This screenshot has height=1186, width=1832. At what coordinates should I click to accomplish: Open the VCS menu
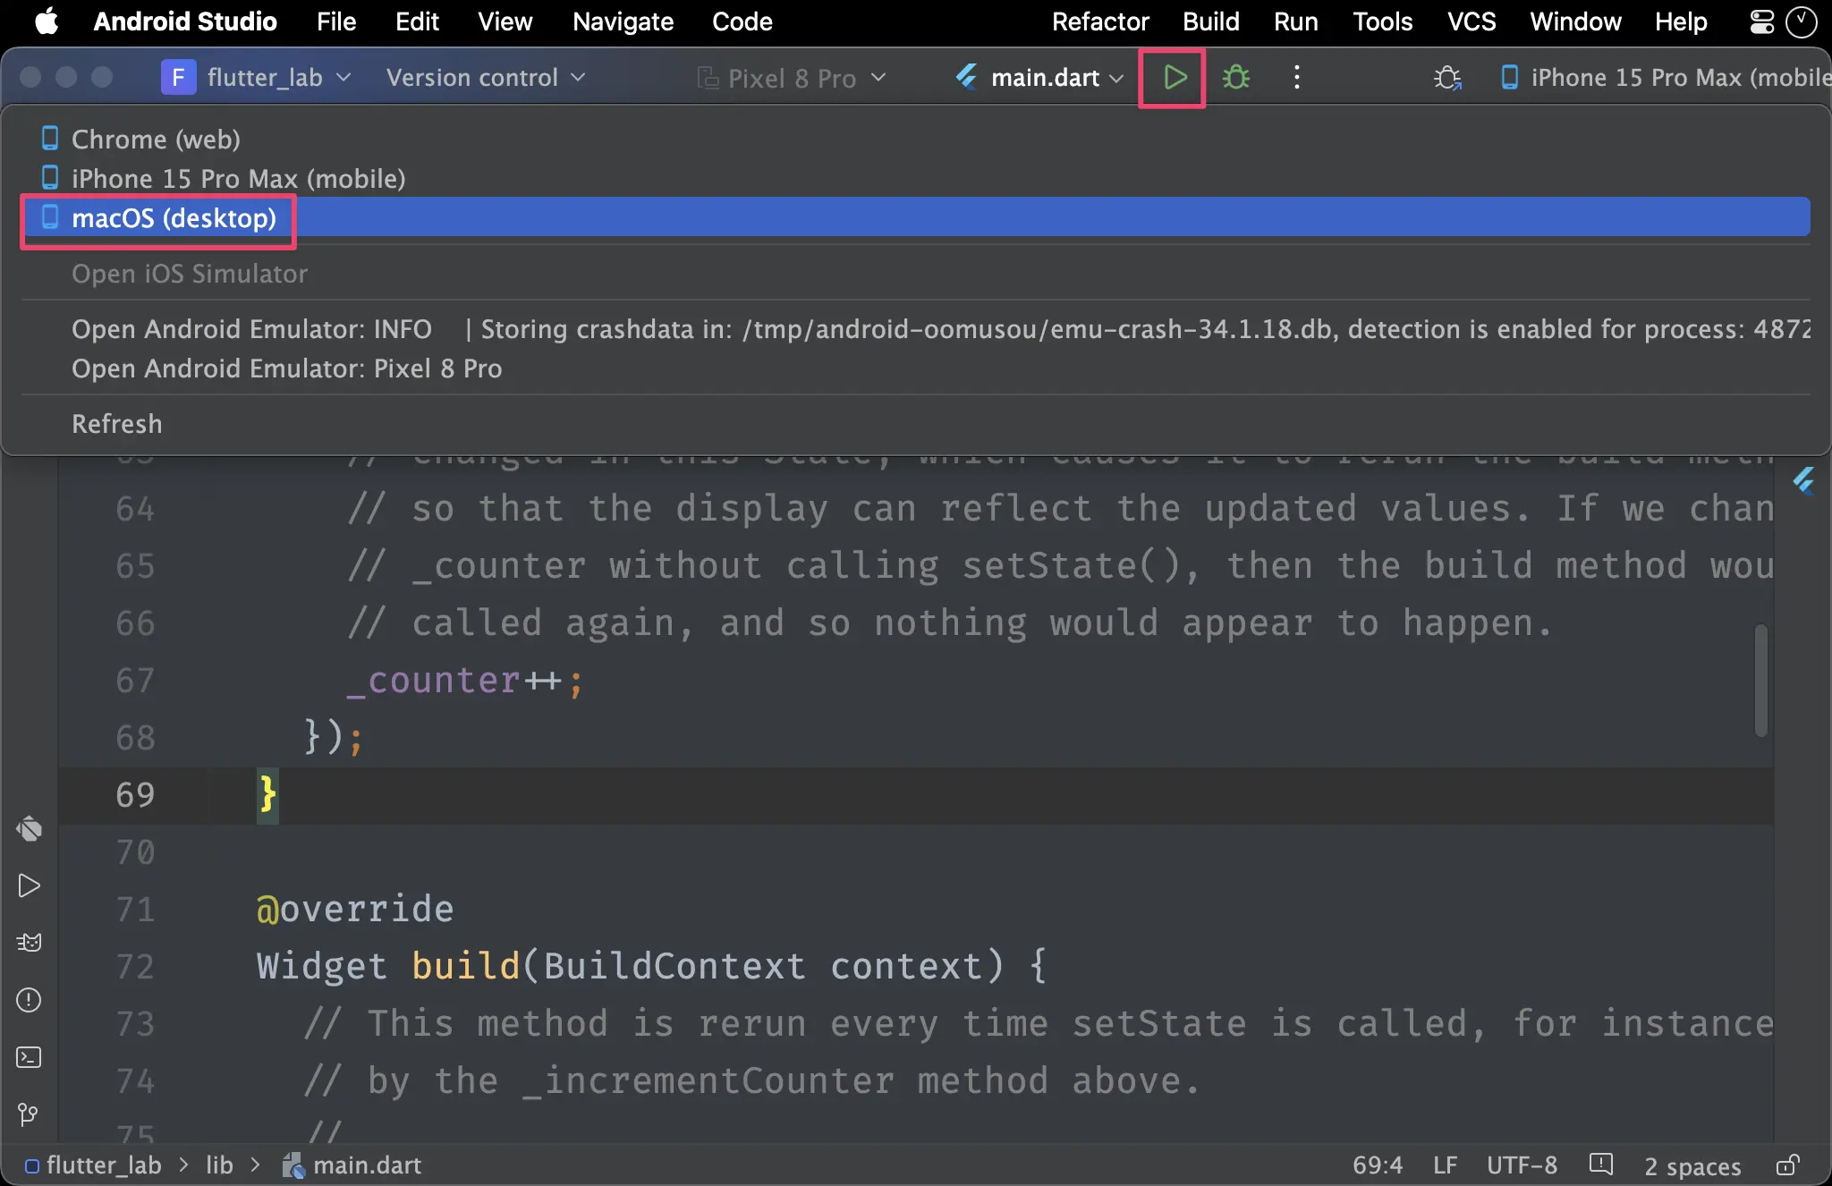click(1472, 21)
